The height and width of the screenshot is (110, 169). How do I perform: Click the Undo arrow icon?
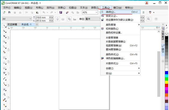click(44, 12)
